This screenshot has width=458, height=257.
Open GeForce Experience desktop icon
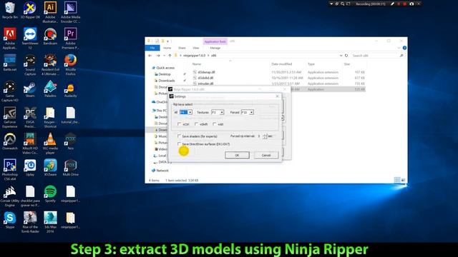(9, 117)
